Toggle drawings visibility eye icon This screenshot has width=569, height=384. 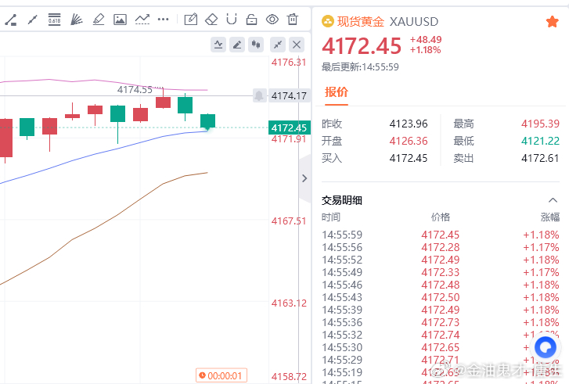(x=272, y=20)
